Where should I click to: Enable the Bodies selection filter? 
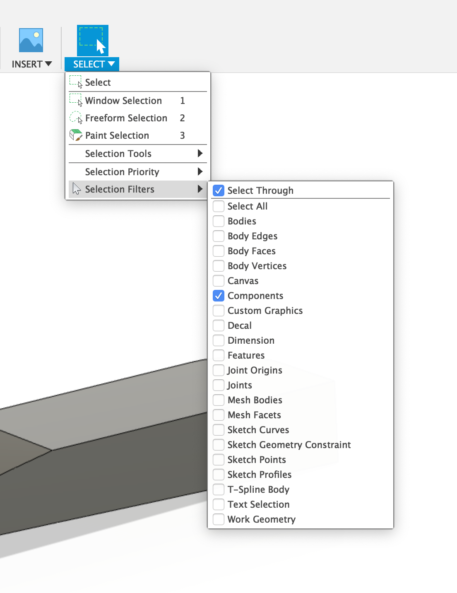(219, 221)
